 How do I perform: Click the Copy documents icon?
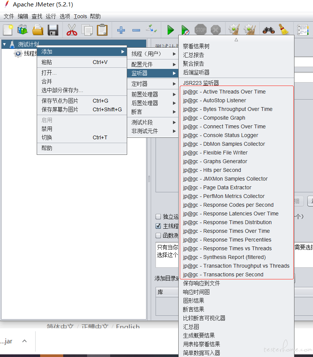(x=87, y=30)
